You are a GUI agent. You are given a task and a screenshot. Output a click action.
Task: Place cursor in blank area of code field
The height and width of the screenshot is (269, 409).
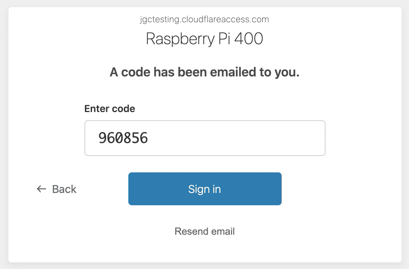tap(235, 138)
